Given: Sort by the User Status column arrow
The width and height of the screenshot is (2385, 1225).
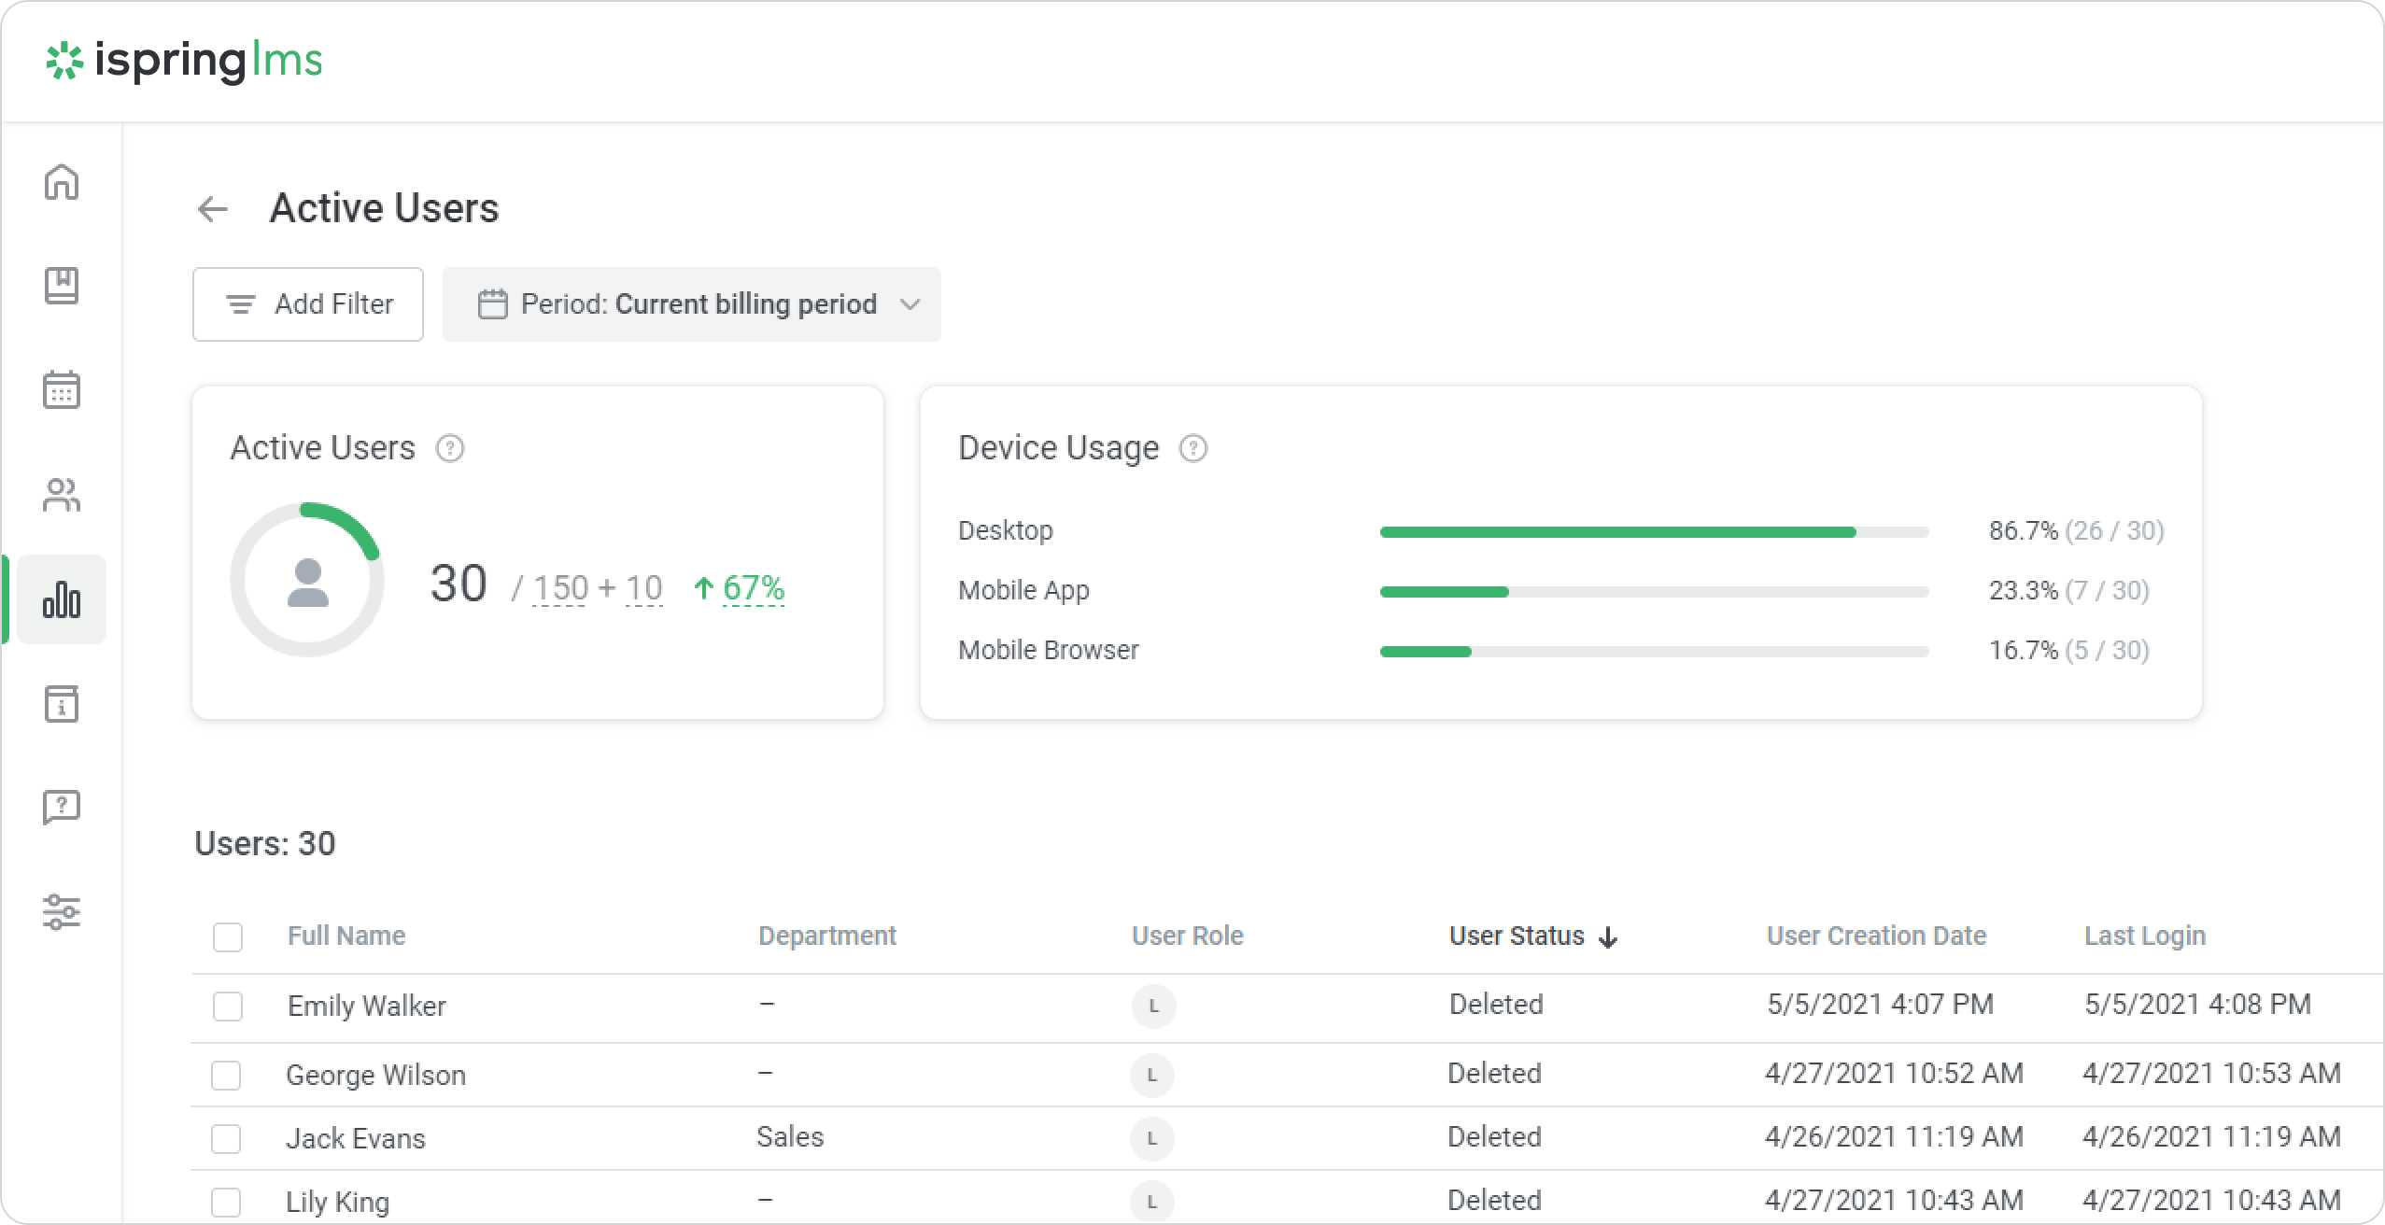Looking at the screenshot, I should [x=1608, y=937].
